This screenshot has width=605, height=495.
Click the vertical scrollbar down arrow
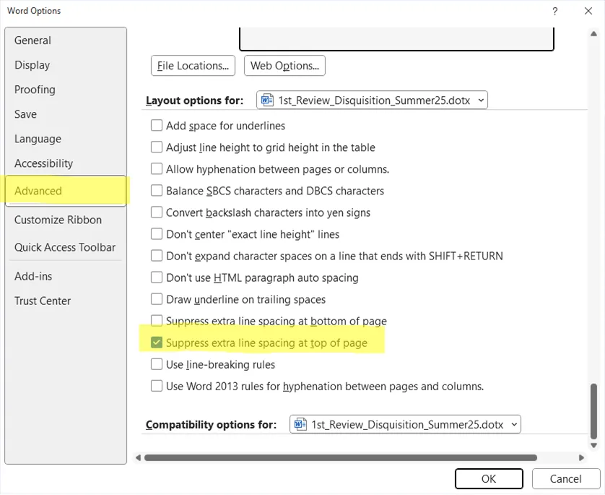click(593, 447)
